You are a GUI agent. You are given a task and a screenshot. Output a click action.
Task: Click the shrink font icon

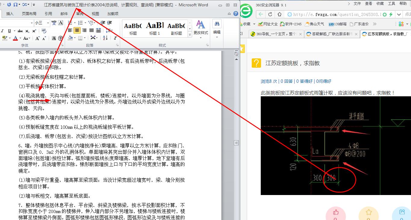(x=44, y=38)
